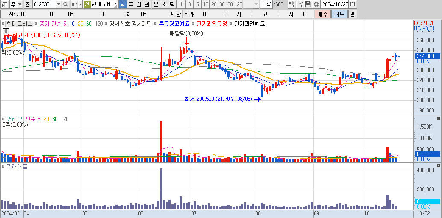
Task: Select interval 3 button
Action: point(189,4)
